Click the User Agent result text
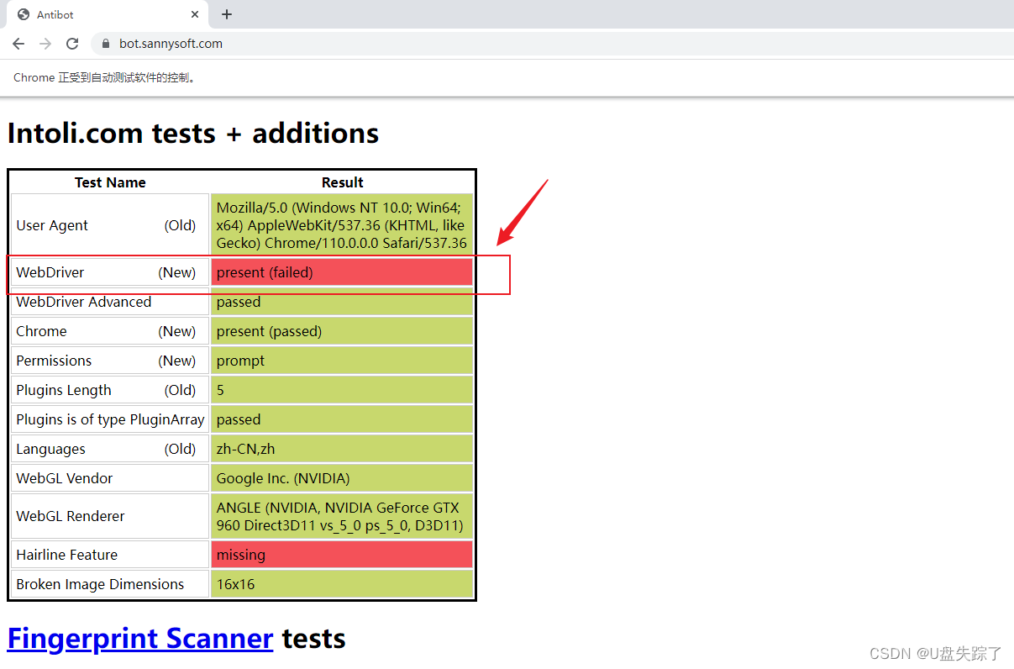The width and height of the screenshot is (1014, 669). [x=340, y=224]
